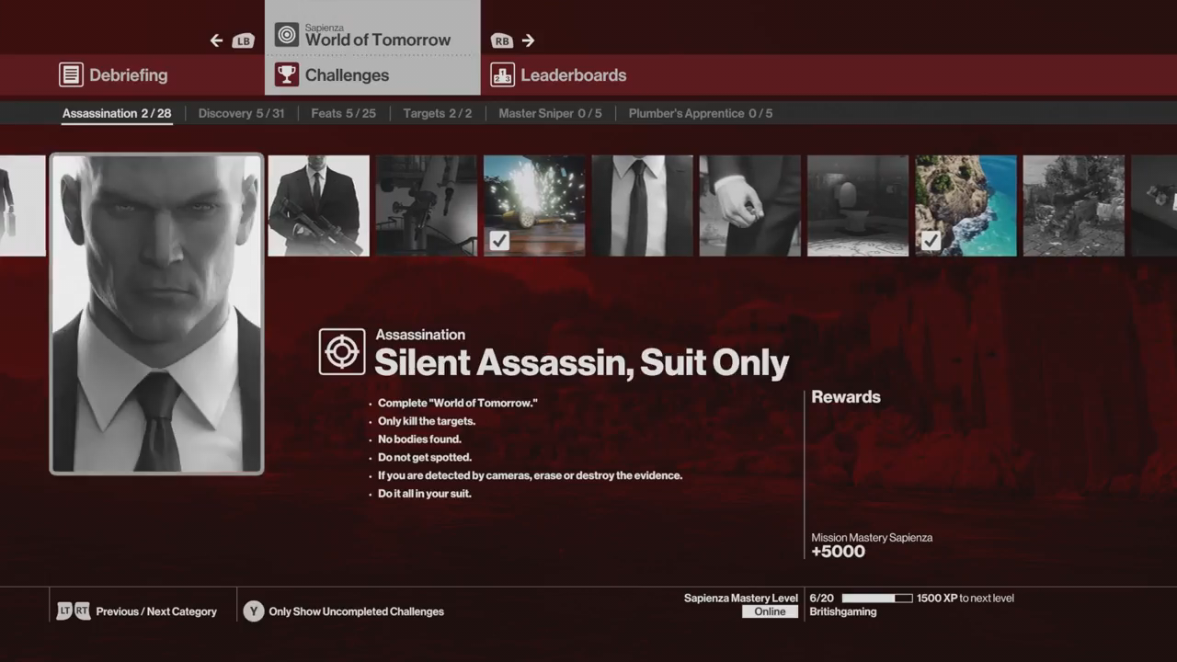Select the Master Sniper 0/5 category
This screenshot has height=662, width=1177.
[550, 113]
